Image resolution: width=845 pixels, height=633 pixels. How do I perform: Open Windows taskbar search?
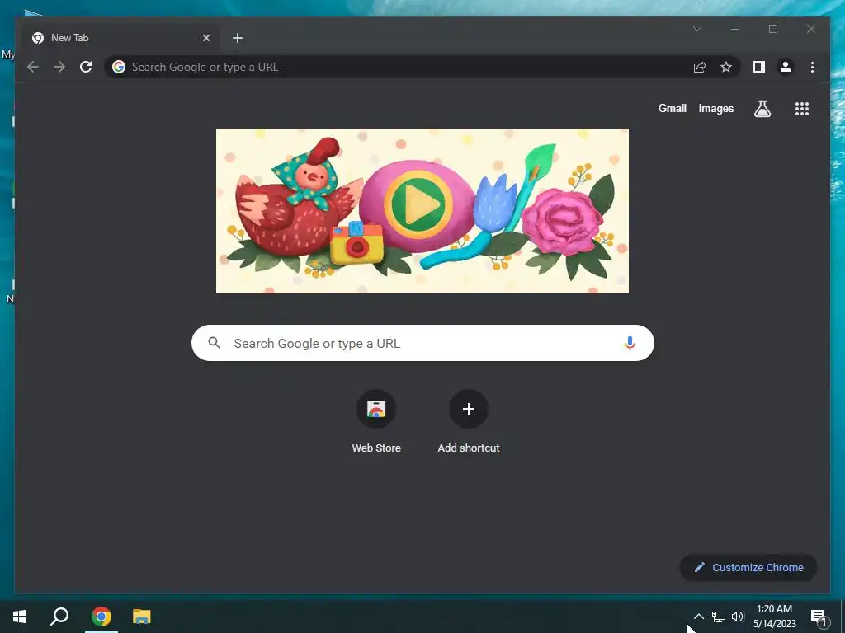[59, 617]
